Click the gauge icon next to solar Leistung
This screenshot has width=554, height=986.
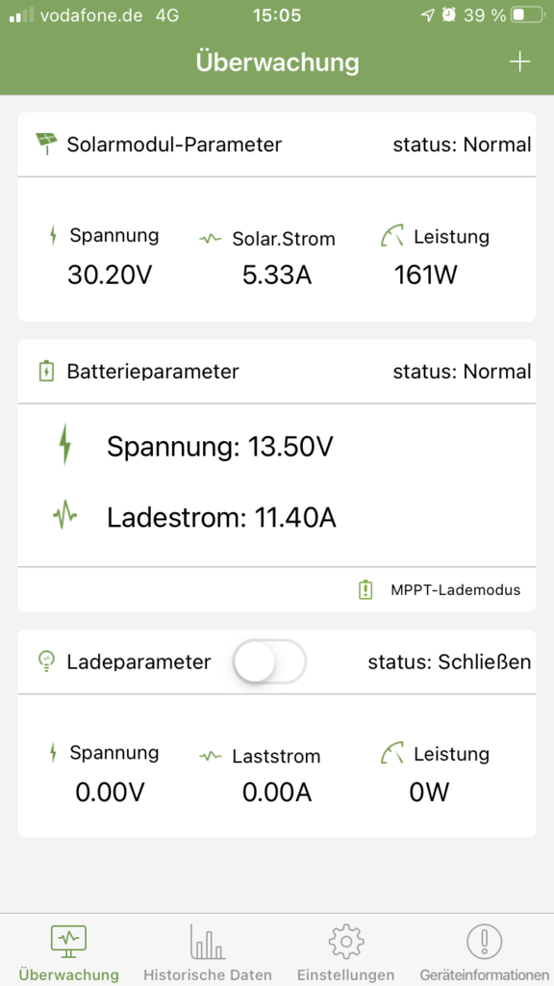point(392,237)
